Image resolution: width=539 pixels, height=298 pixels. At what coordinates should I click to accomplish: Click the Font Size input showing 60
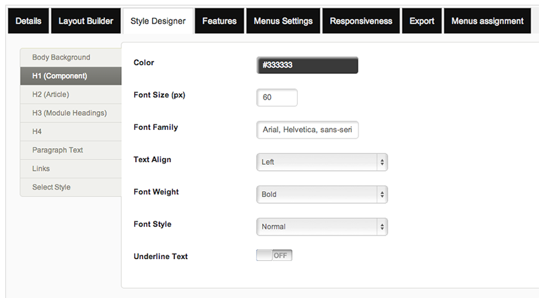point(277,98)
